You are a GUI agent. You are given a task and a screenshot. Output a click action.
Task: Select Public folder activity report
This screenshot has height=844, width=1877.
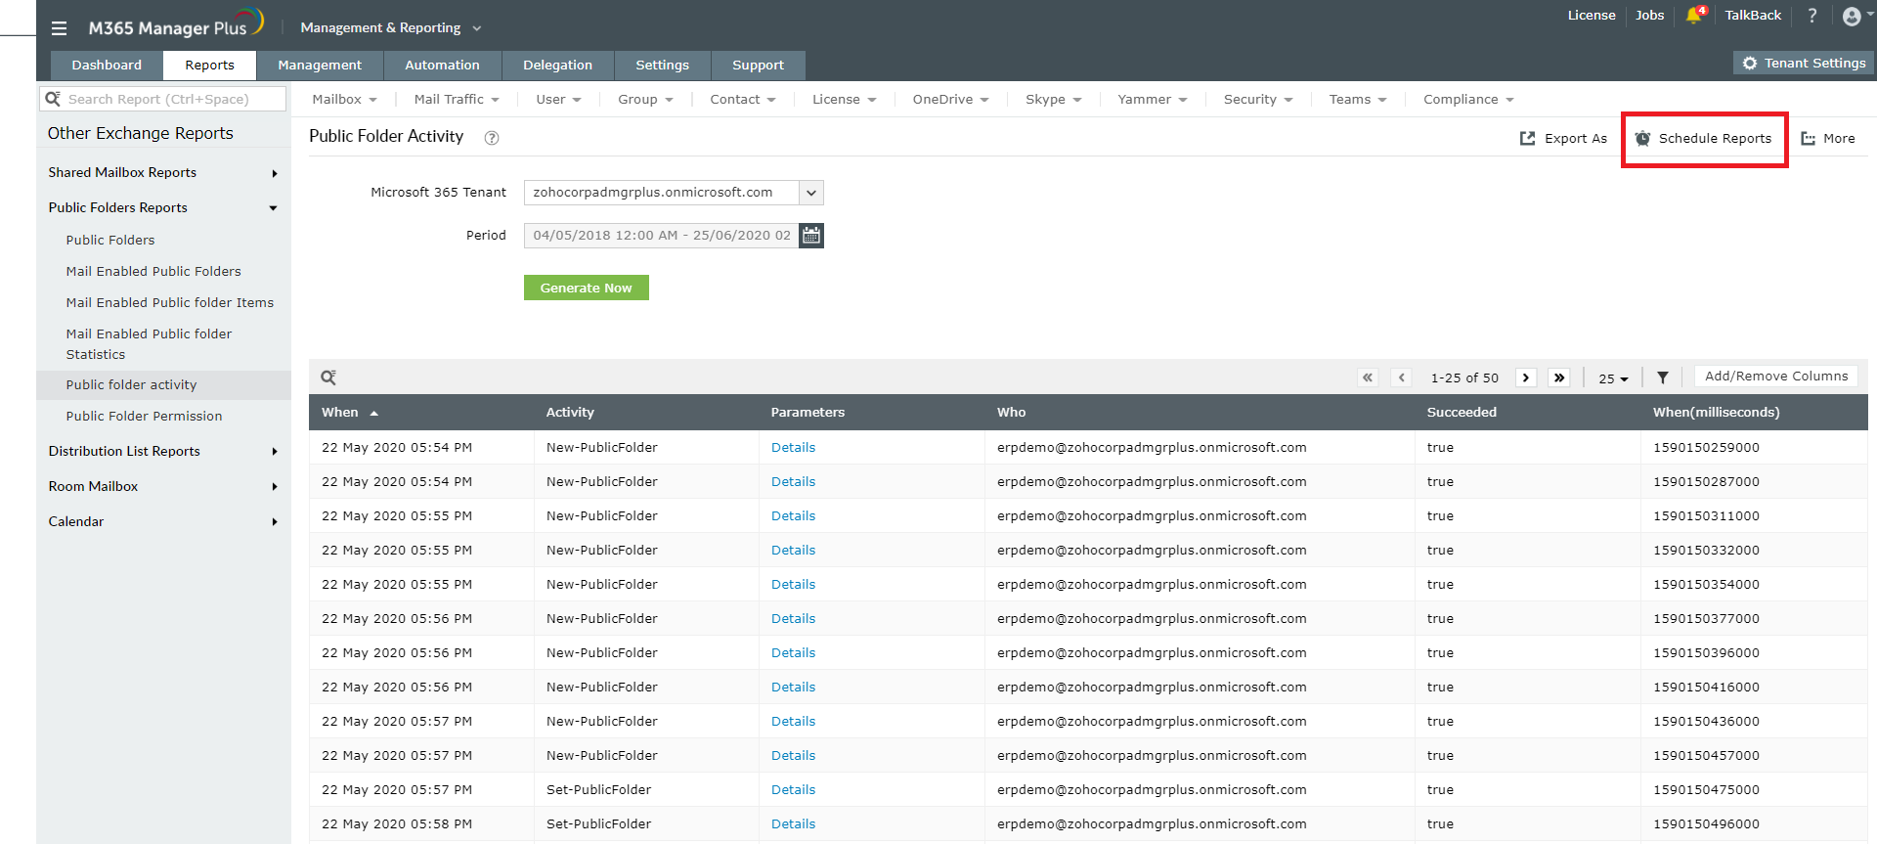(x=131, y=385)
